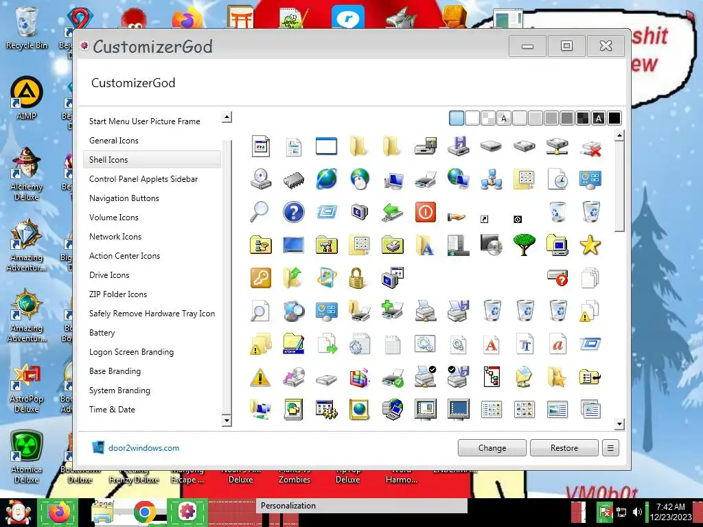Select the small shortcut arrow overlay icon
Screen dimensions: 703x527
coord(484,219)
